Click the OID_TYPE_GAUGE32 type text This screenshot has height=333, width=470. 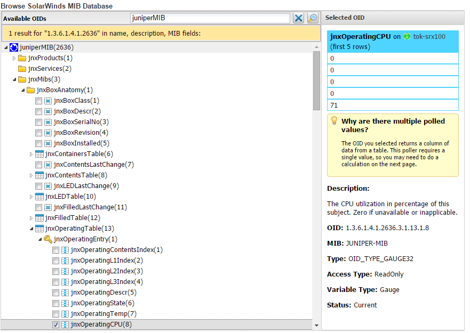click(381, 259)
